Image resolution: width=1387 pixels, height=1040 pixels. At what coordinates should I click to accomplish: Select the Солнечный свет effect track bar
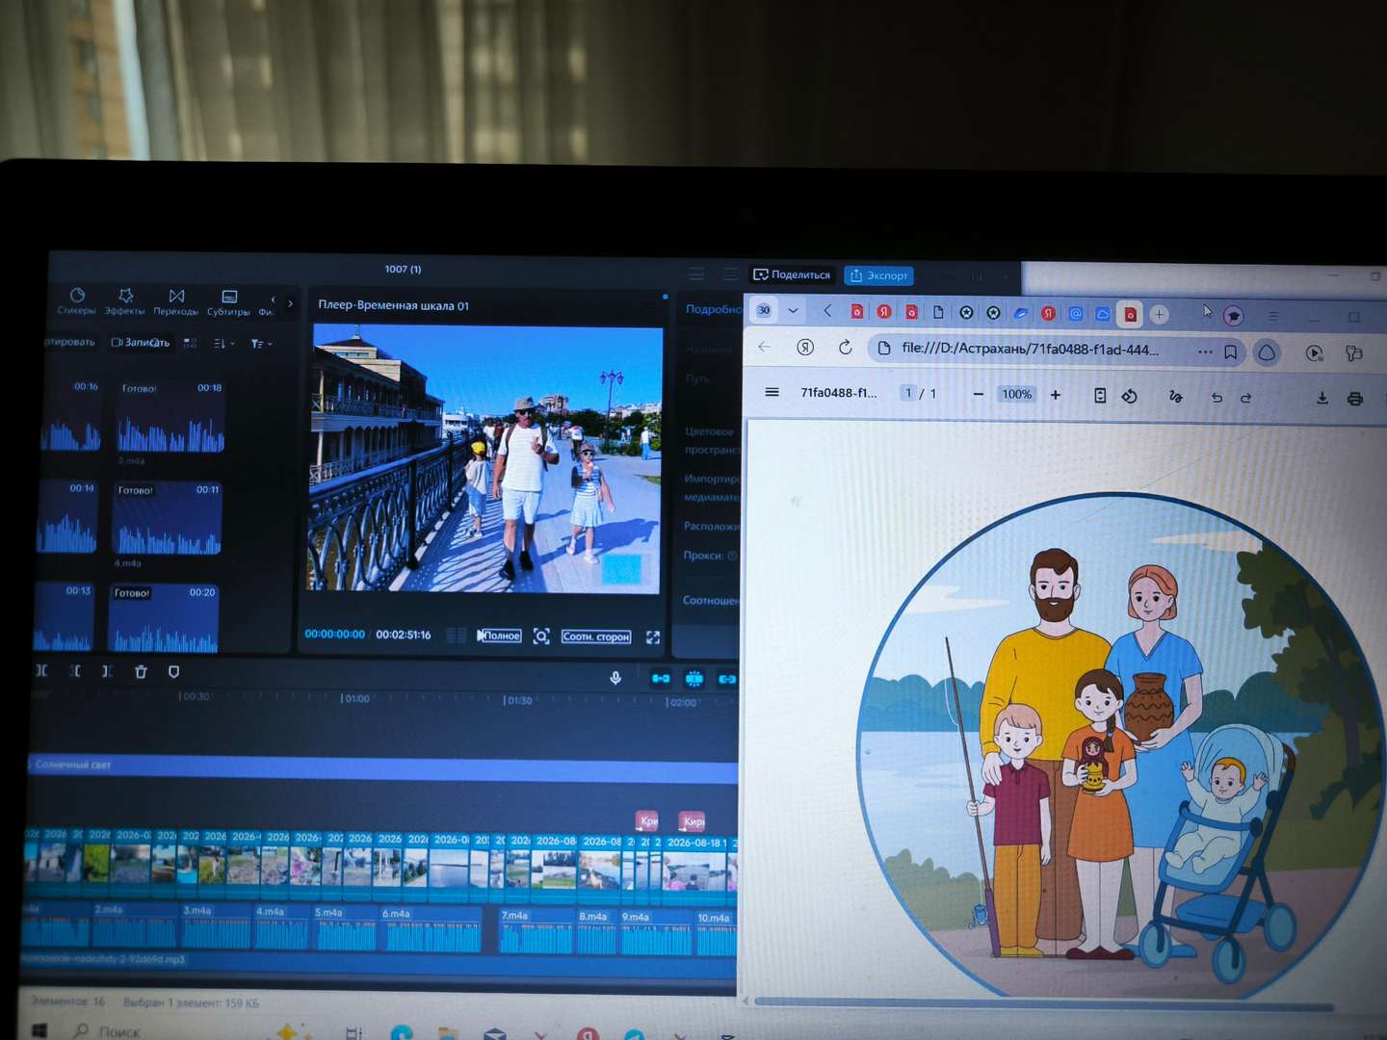coord(382,767)
